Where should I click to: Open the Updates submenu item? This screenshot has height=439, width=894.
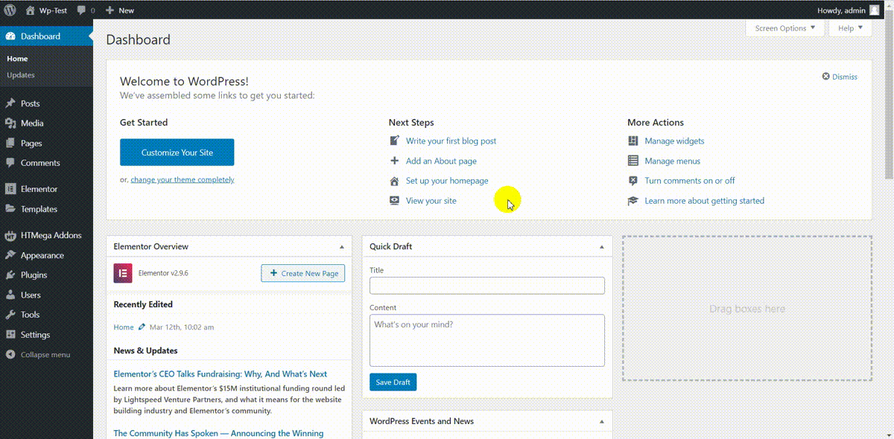click(21, 75)
